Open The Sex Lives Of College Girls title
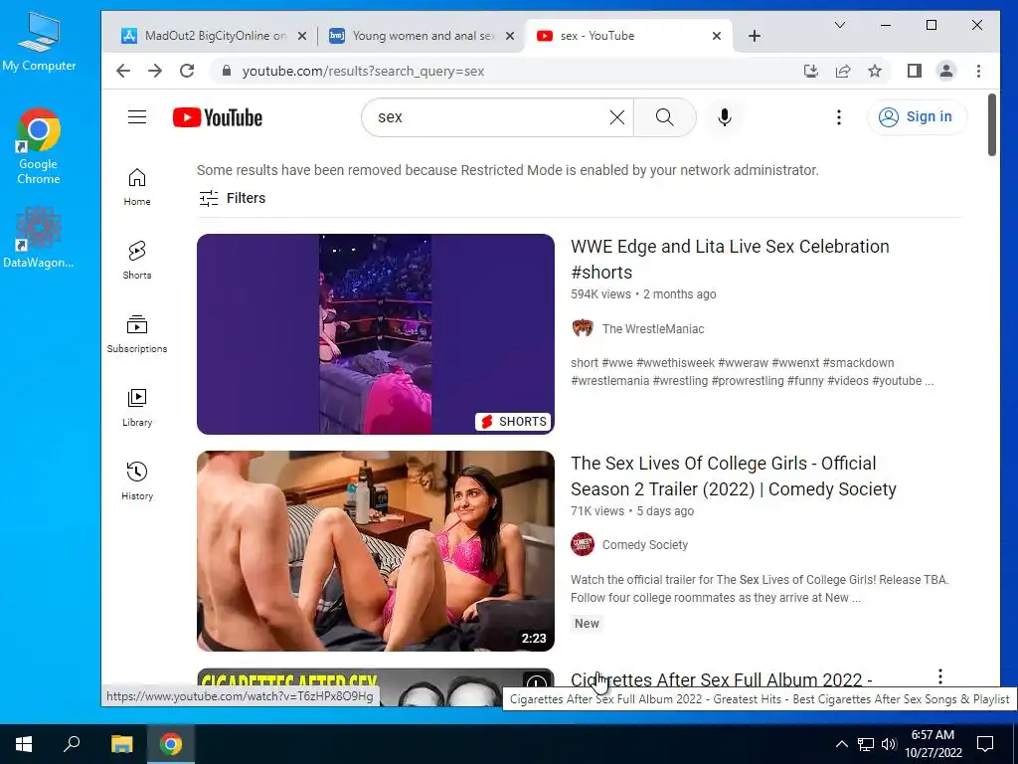The image size is (1018, 764). coord(734,477)
